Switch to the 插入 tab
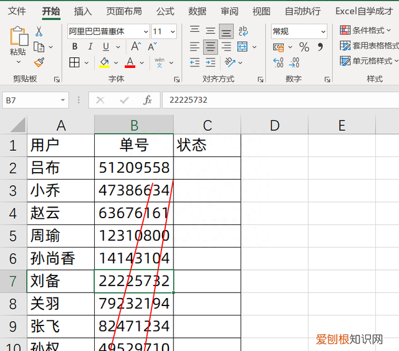Screen dimensions: 399x351 point(83,11)
